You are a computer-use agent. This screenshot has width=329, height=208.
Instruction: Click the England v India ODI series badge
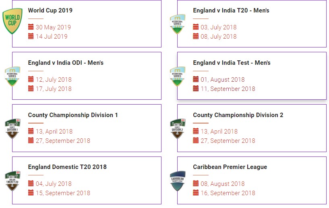point(12,76)
